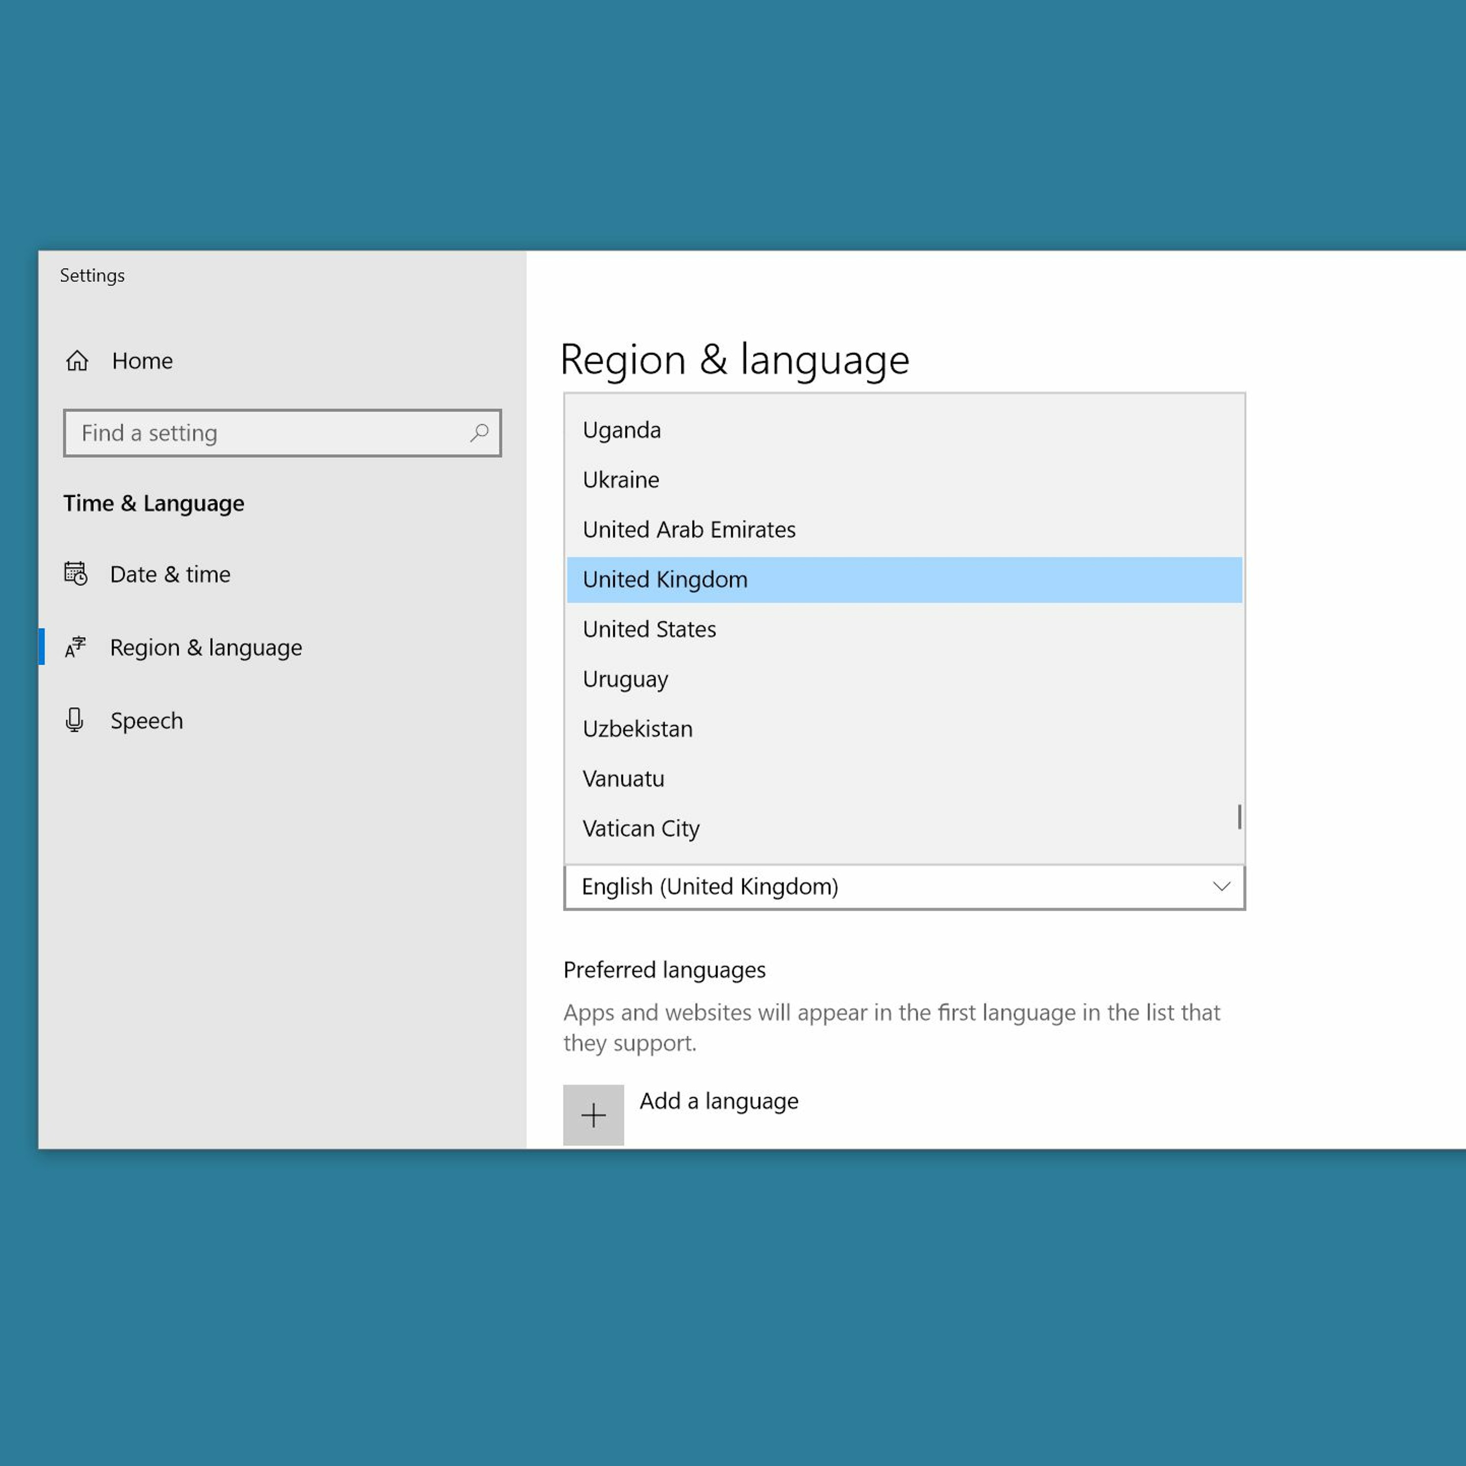Click the dropdown chevron arrow
This screenshot has width=1466, height=1466.
(1222, 886)
